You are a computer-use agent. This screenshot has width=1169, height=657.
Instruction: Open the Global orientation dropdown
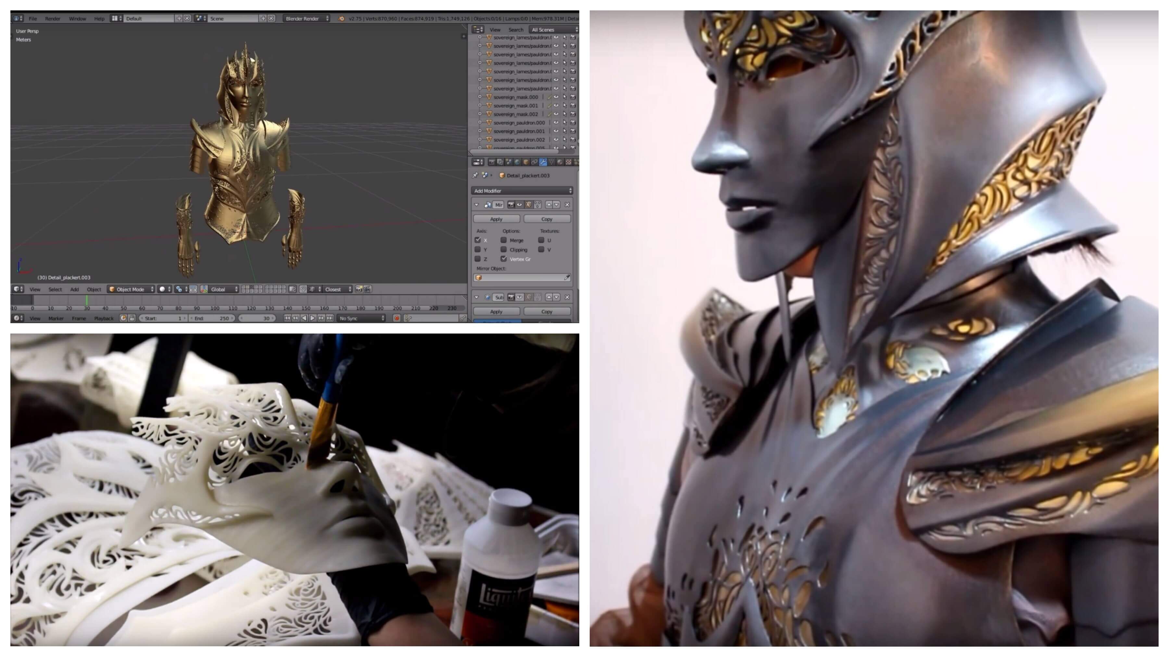tap(224, 289)
